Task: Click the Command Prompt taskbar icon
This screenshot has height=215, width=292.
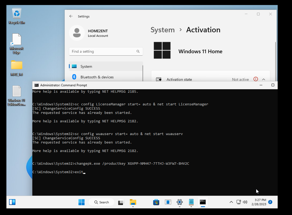Action: point(203,202)
